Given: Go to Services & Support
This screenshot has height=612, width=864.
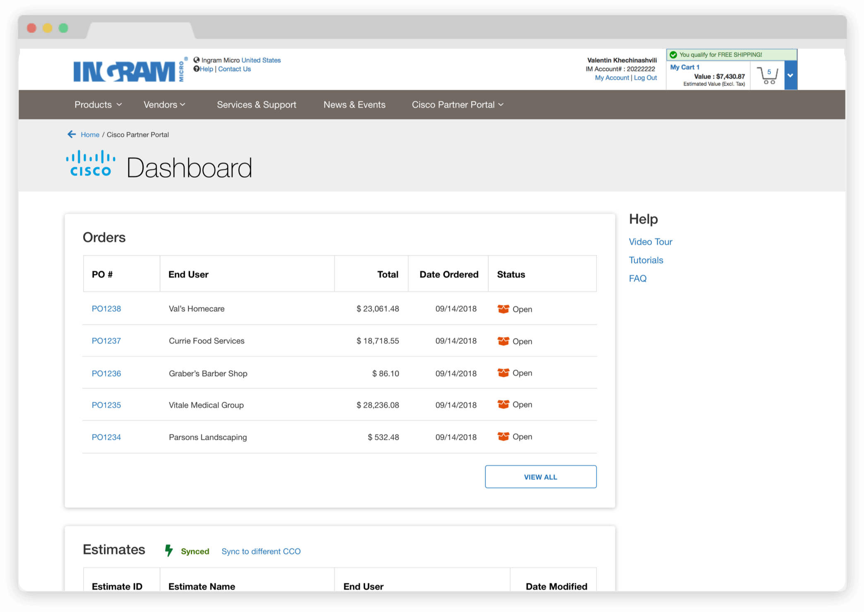Looking at the screenshot, I should pyautogui.click(x=257, y=105).
